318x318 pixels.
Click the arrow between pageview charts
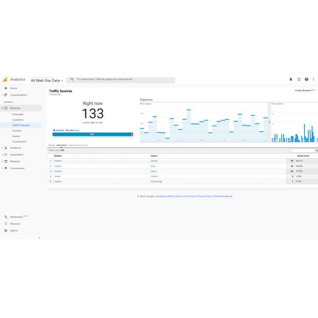click(x=269, y=122)
